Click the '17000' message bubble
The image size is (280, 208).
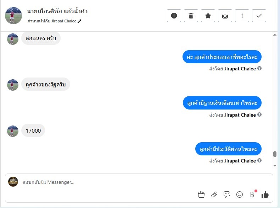[x=33, y=131]
